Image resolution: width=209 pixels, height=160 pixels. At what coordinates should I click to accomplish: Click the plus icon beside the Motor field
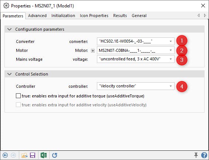coord(93,51)
